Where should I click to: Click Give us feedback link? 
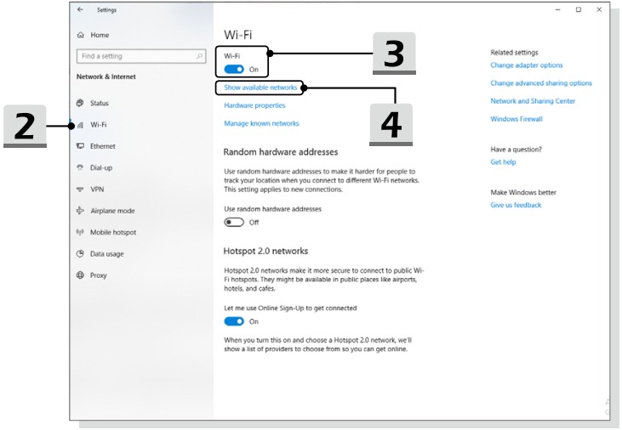(x=516, y=205)
